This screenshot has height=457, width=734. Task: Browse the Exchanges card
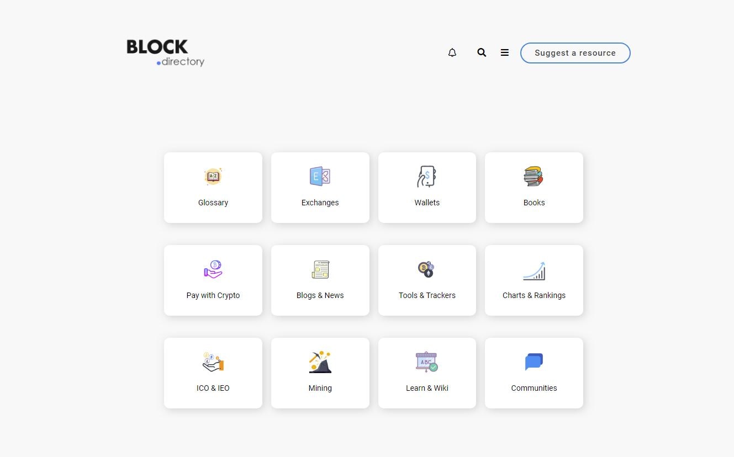point(320,188)
